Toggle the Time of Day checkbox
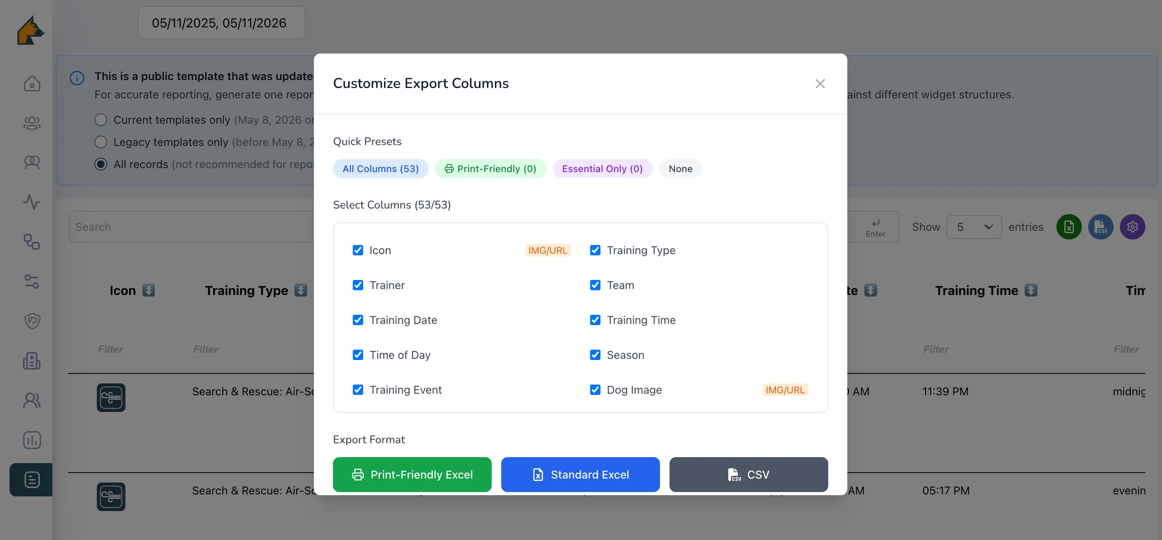1162x540 pixels. 357,355
